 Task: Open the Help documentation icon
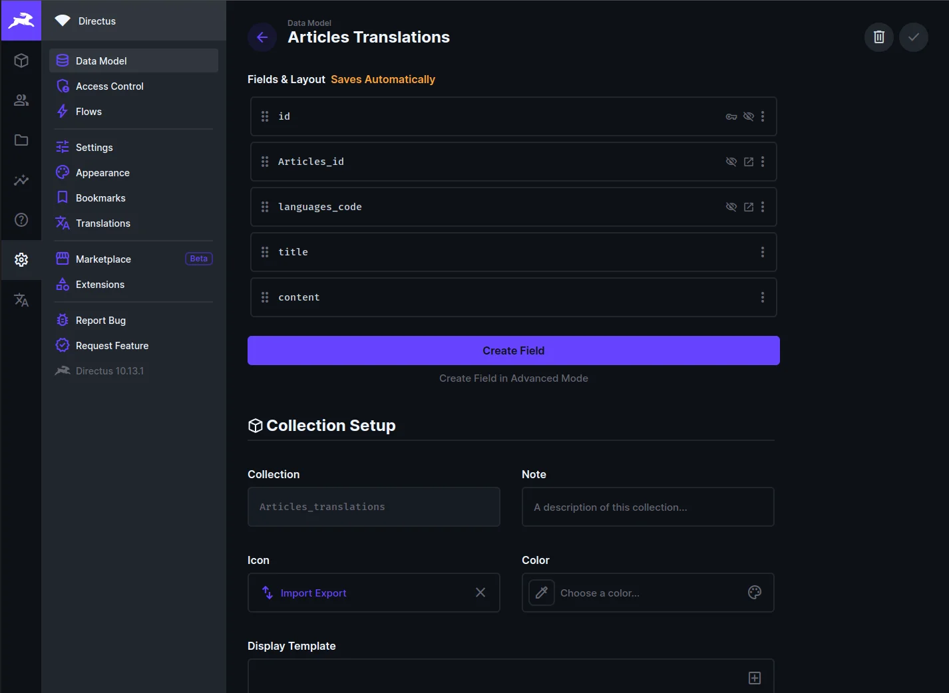[21, 220]
